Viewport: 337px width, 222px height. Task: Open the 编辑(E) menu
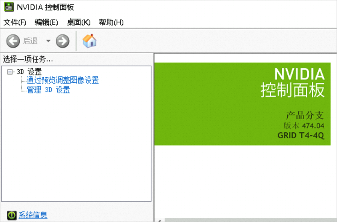(46, 22)
